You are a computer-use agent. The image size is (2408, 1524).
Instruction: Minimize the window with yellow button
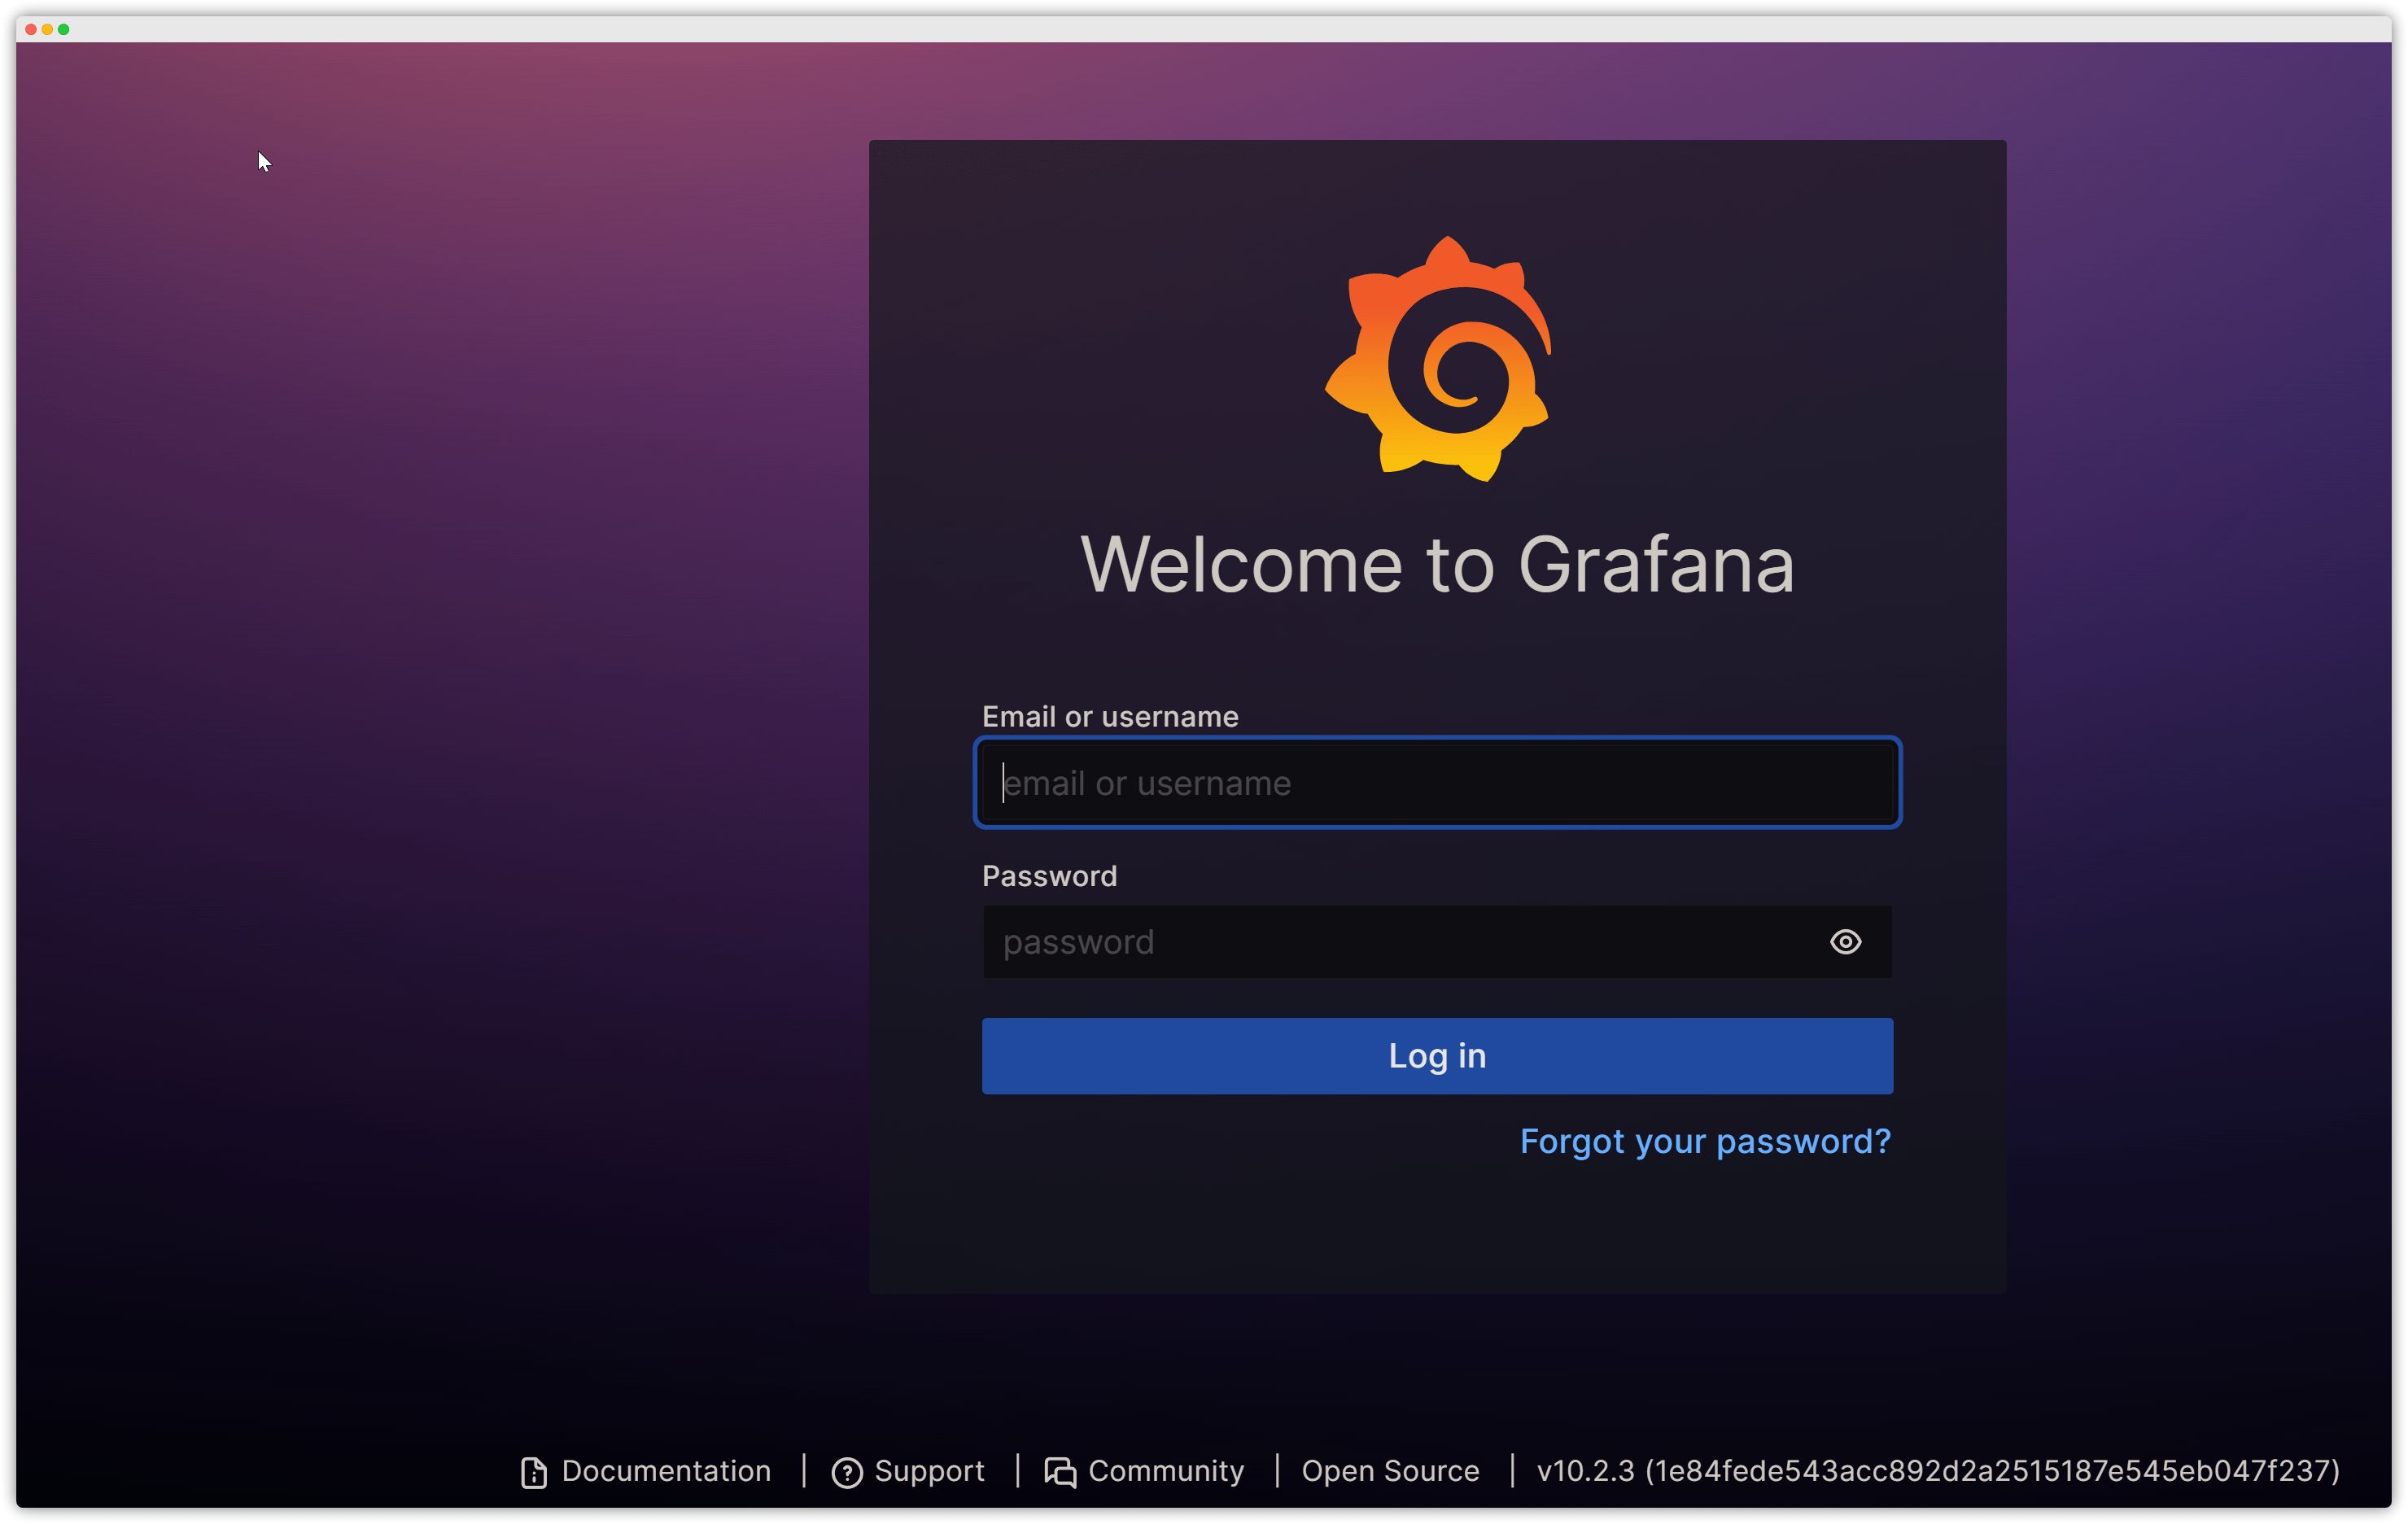[47, 29]
